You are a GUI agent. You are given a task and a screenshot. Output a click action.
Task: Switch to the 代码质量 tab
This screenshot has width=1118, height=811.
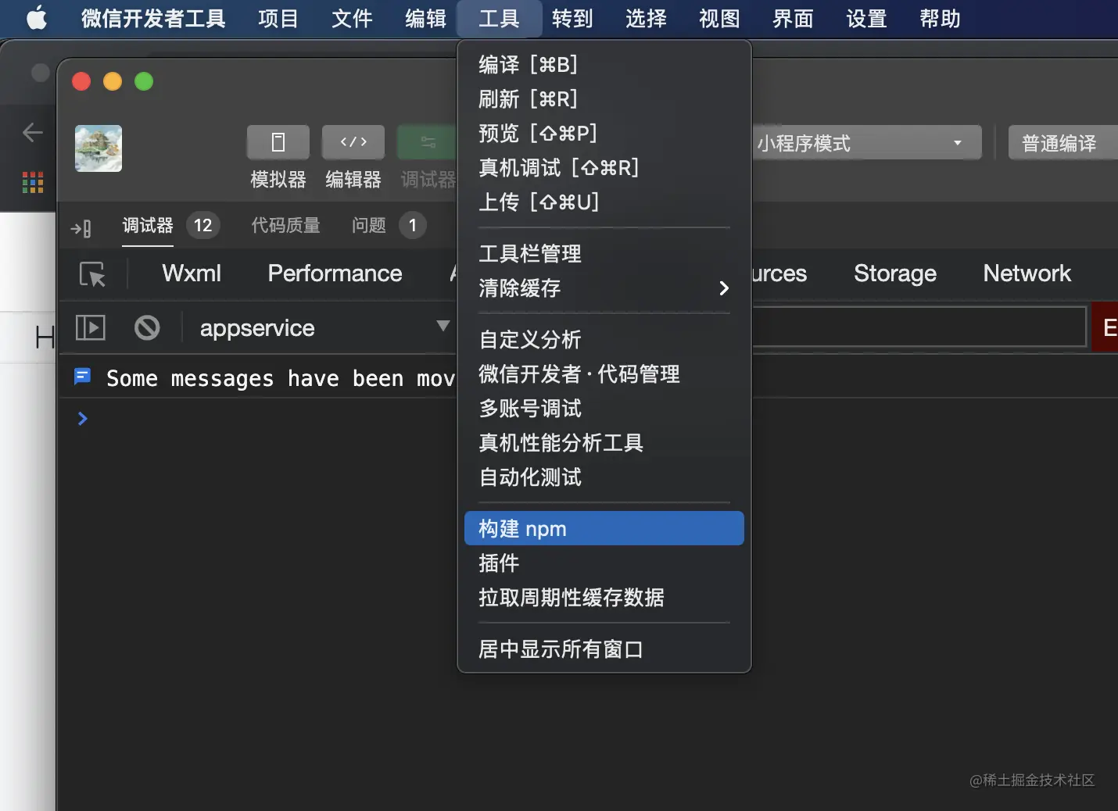pyautogui.click(x=285, y=226)
